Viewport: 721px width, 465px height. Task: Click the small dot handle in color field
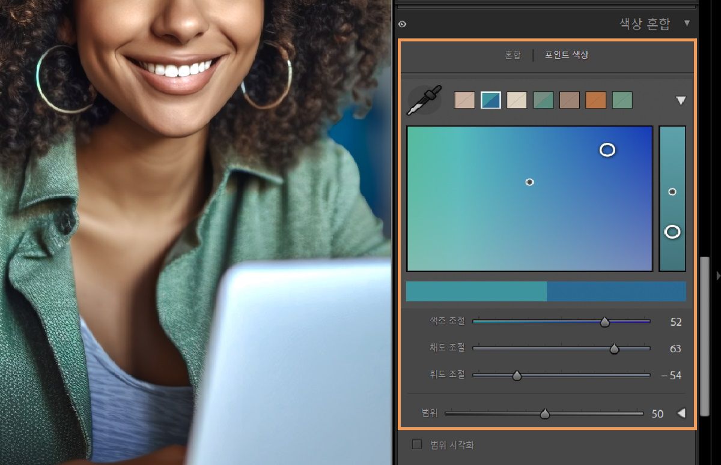[529, 182]
